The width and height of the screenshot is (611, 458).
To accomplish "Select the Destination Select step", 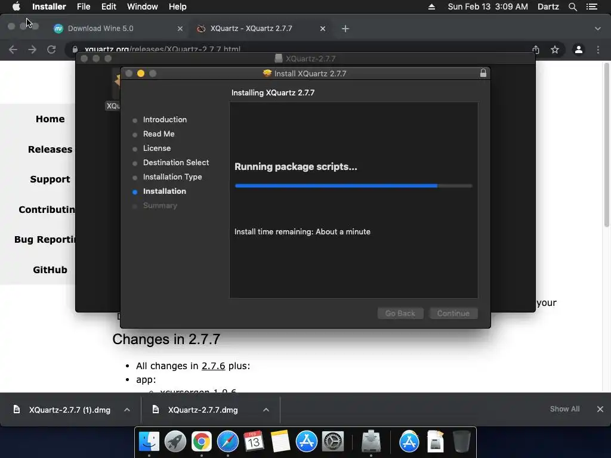I will (x=176, y=162).
